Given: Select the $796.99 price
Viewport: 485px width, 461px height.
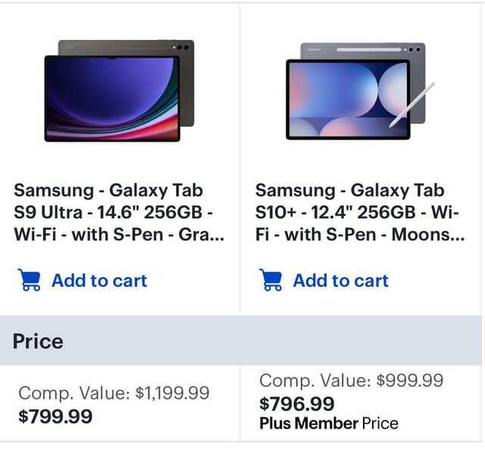Looking at the screenshot, I should [x=296, y=404].
